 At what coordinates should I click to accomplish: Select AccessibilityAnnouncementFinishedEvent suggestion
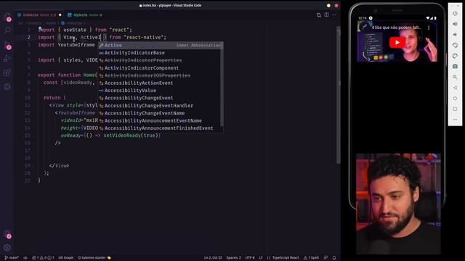[x=161, y=128]
